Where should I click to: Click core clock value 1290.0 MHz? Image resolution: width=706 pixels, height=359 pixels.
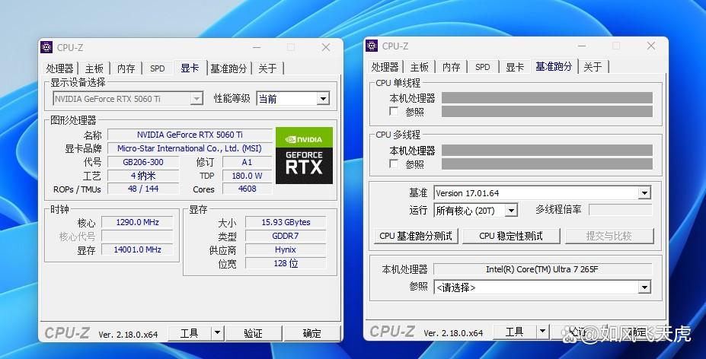pyautogui.click(x=137, y=222)
